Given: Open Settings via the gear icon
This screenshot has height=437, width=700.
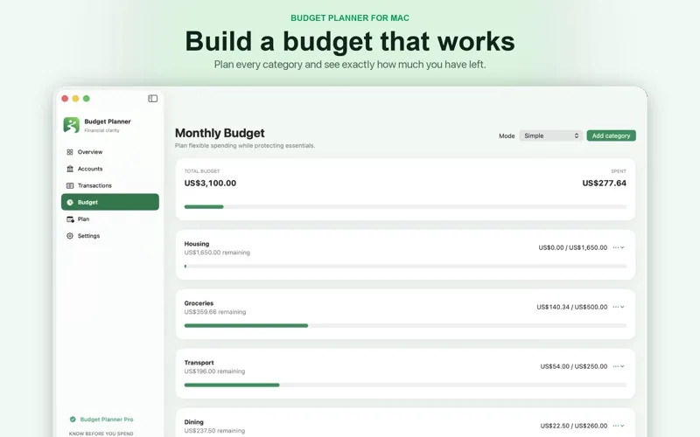Looking at the screenshot, I should click(x=70, y=236).
